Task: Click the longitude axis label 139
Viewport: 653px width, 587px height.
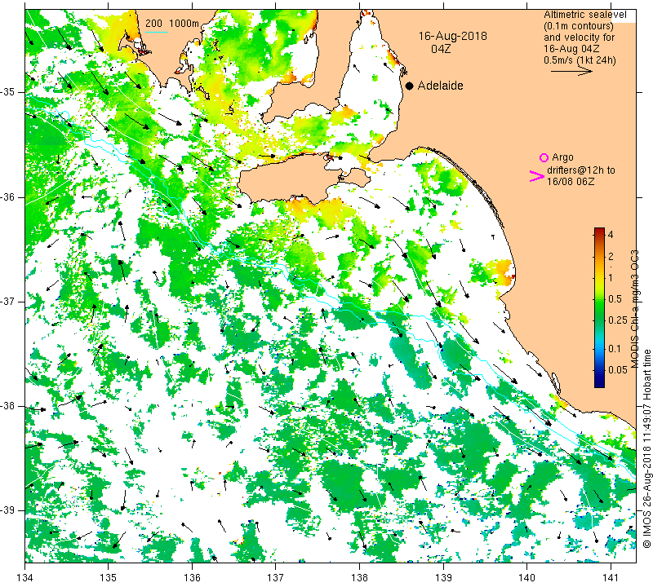Action: 443,577
